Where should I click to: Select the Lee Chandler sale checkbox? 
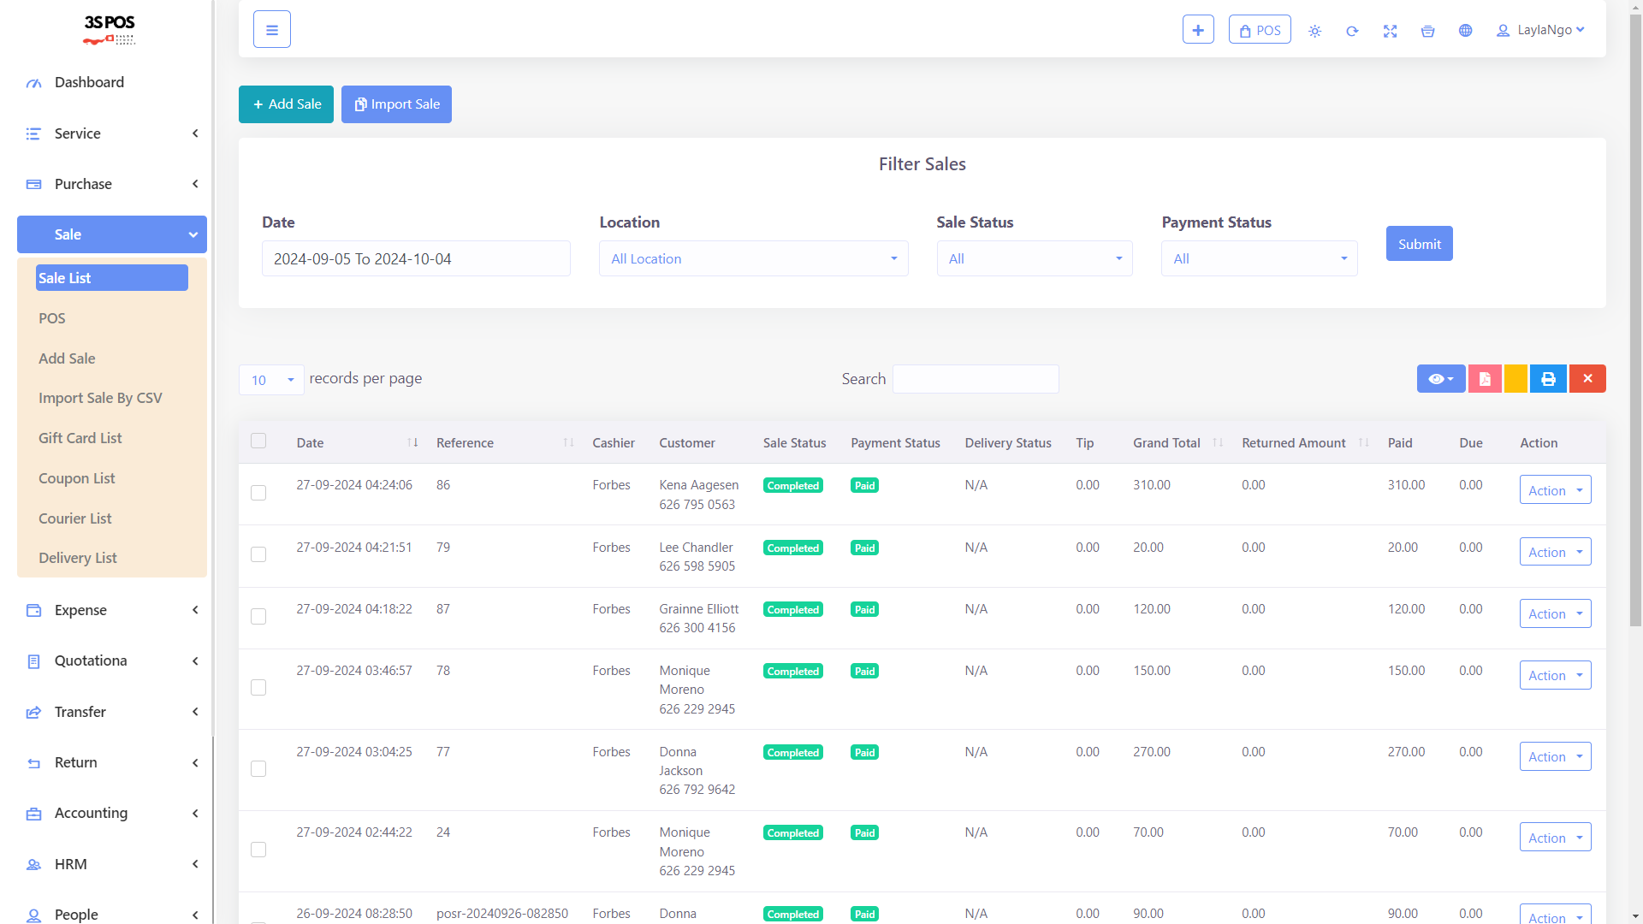(x=258, y=554)
